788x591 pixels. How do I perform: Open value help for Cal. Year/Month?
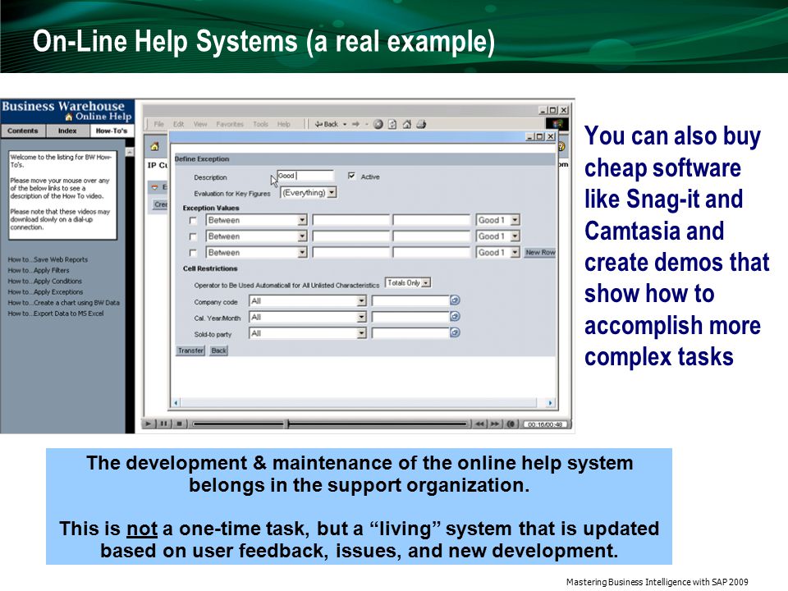coord(455,317)
